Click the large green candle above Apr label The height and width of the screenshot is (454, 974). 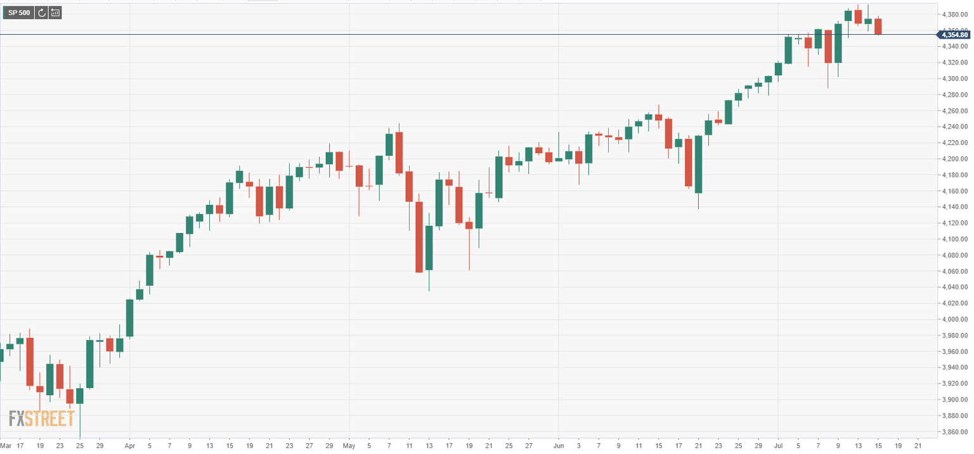point(129,318)
